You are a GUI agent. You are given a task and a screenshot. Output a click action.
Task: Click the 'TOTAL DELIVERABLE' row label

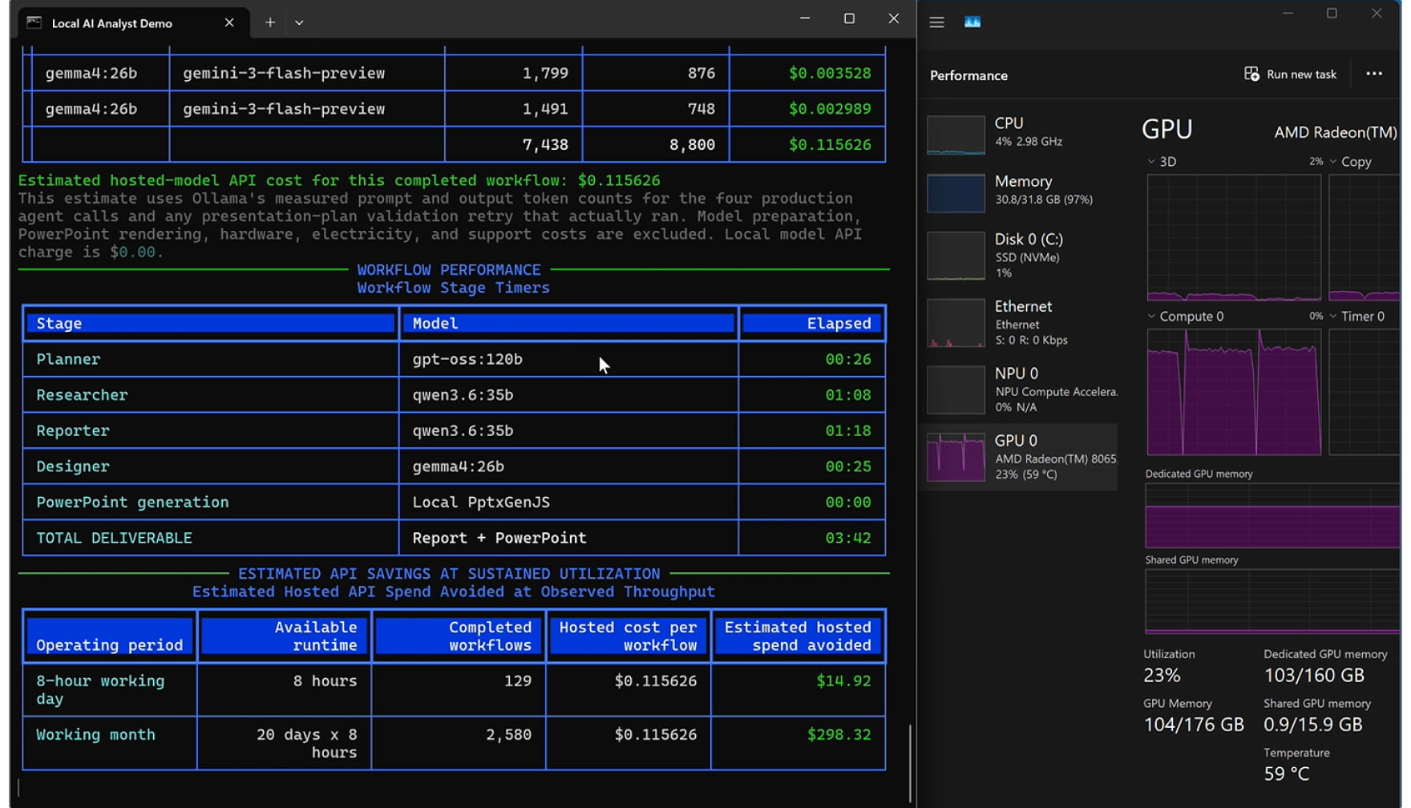114,538
